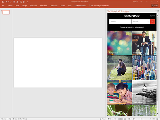Click the zoom slider handle

[141, 119]
